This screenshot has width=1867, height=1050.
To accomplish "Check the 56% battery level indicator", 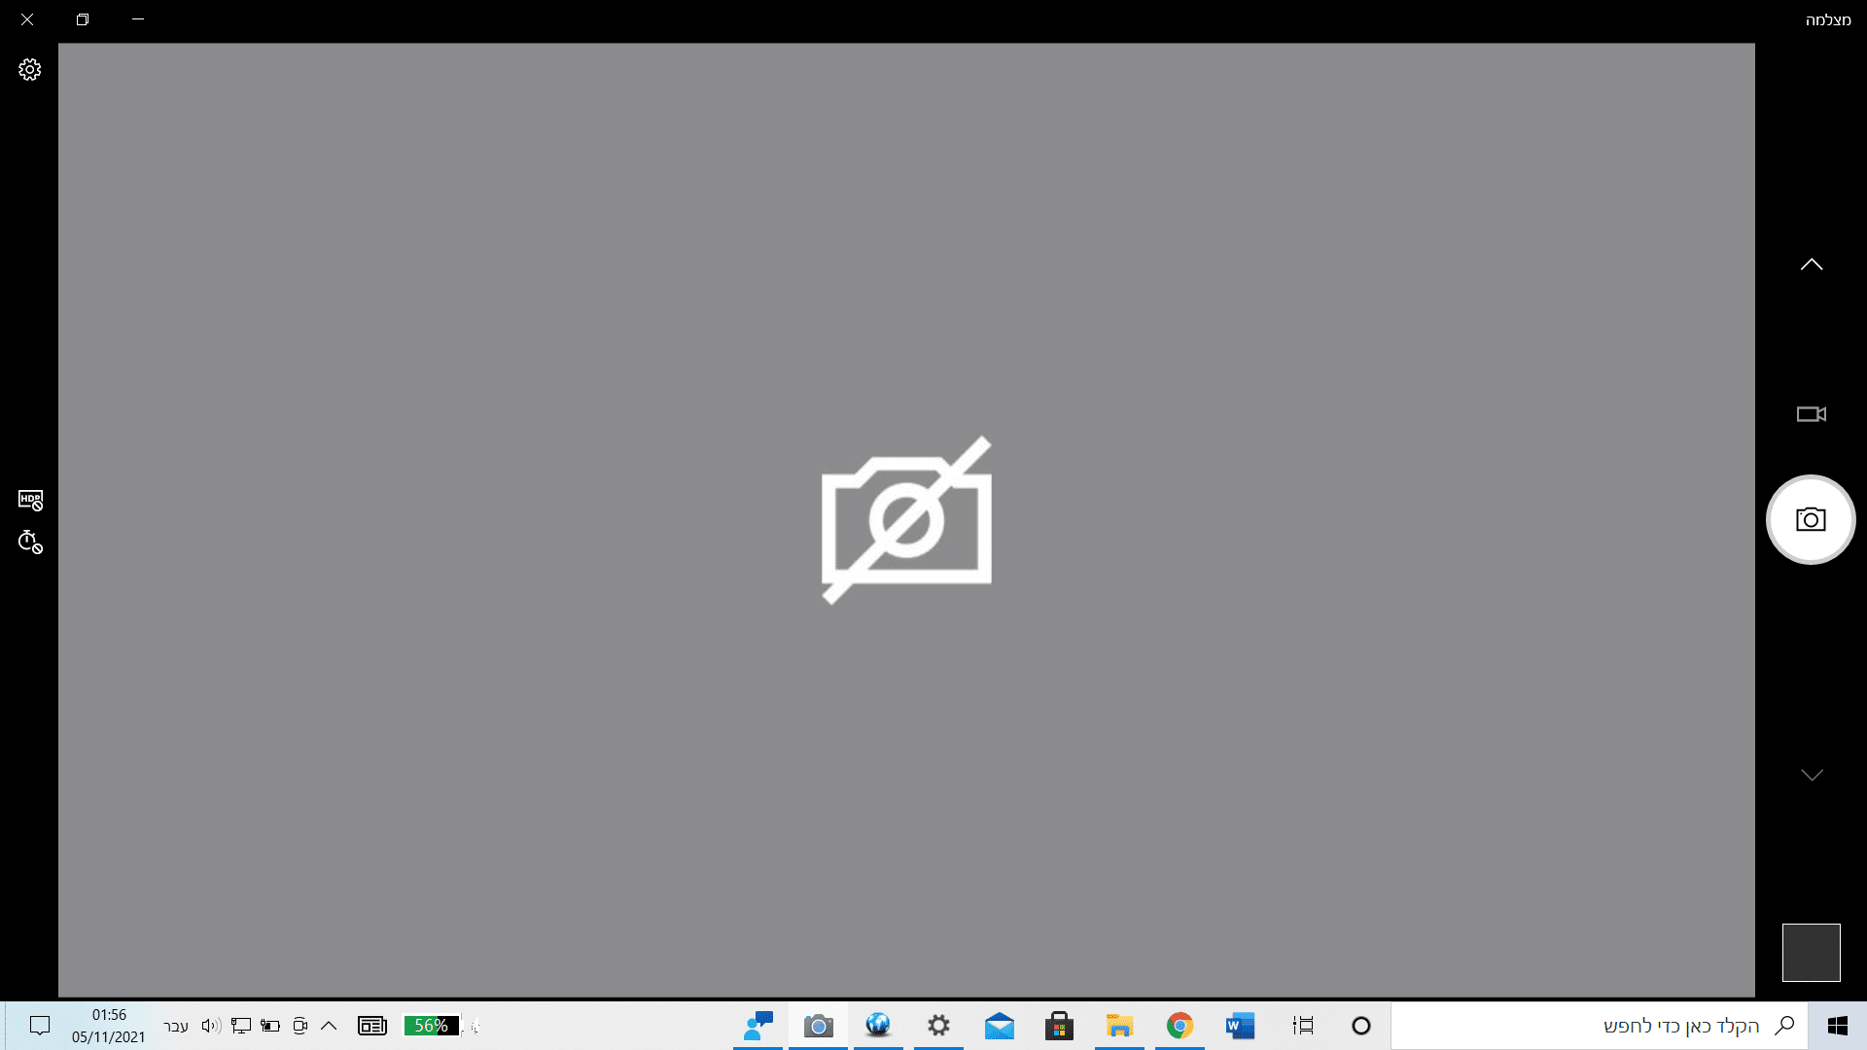I will click(x=433, y=1026).
